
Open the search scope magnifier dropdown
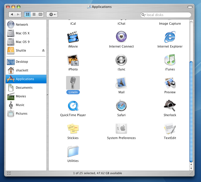(144, 15)
